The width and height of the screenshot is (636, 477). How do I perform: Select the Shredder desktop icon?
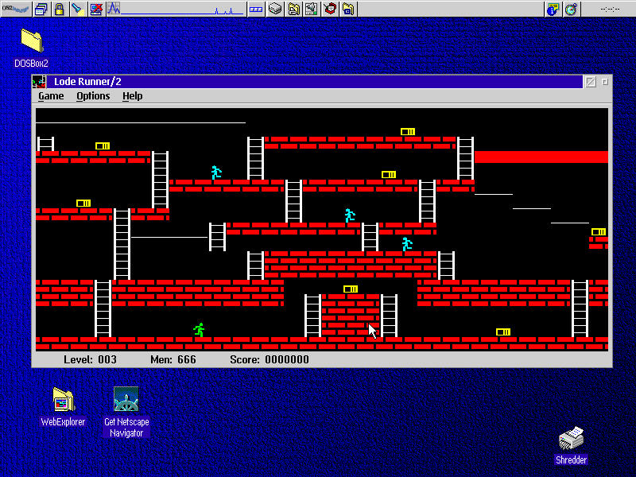tap(571, 446)
